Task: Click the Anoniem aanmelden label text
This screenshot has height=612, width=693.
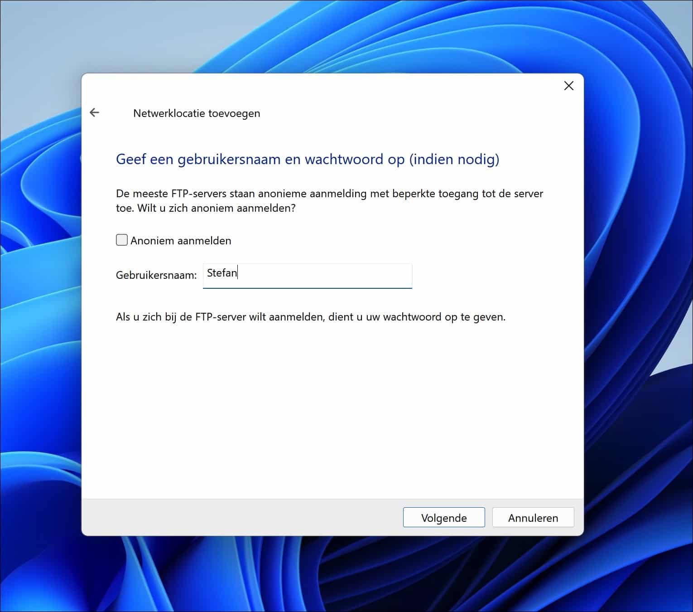Action: pyautogui.click(x=181, y=241)
